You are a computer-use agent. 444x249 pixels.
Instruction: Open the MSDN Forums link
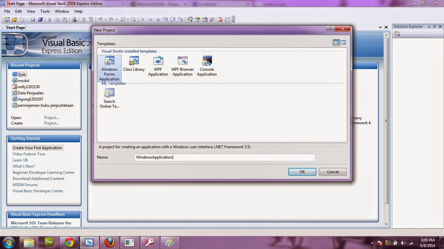[x=25, y=185]
